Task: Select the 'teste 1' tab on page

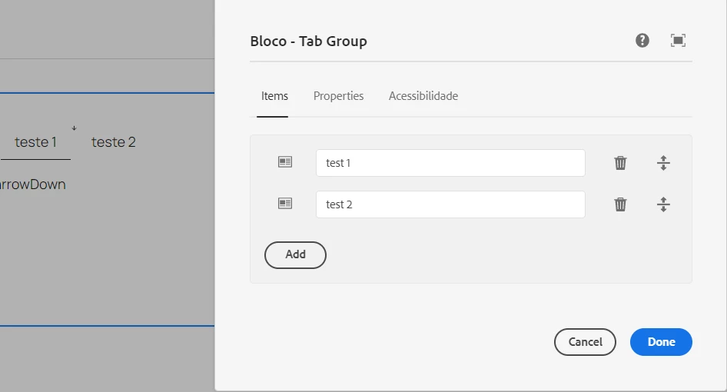Action: [x=36, y=142]
